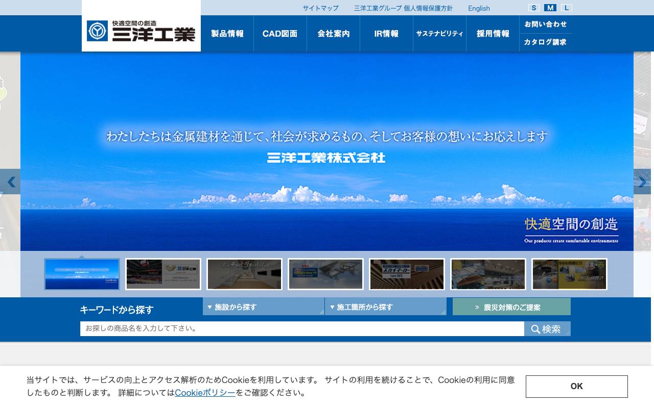Select the 'M' text size option
Viewport: 654px width, 408px height.
pos(550,8)
